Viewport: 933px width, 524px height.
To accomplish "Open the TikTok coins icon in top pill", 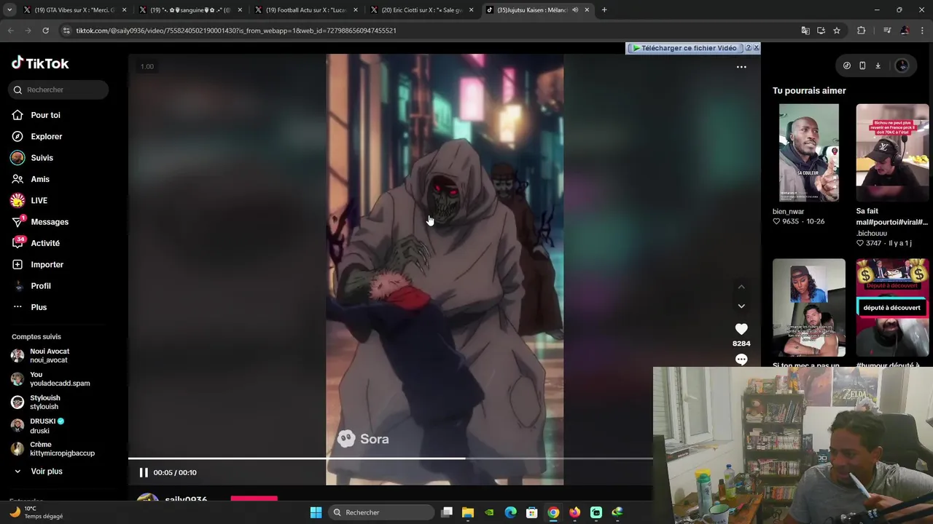I will click(x=846, y=65).
